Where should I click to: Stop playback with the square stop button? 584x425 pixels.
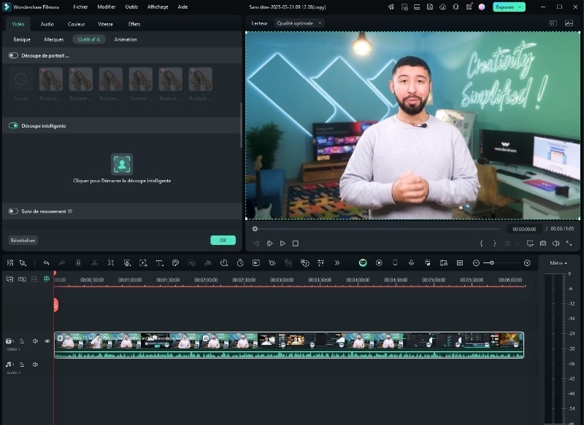296,243
